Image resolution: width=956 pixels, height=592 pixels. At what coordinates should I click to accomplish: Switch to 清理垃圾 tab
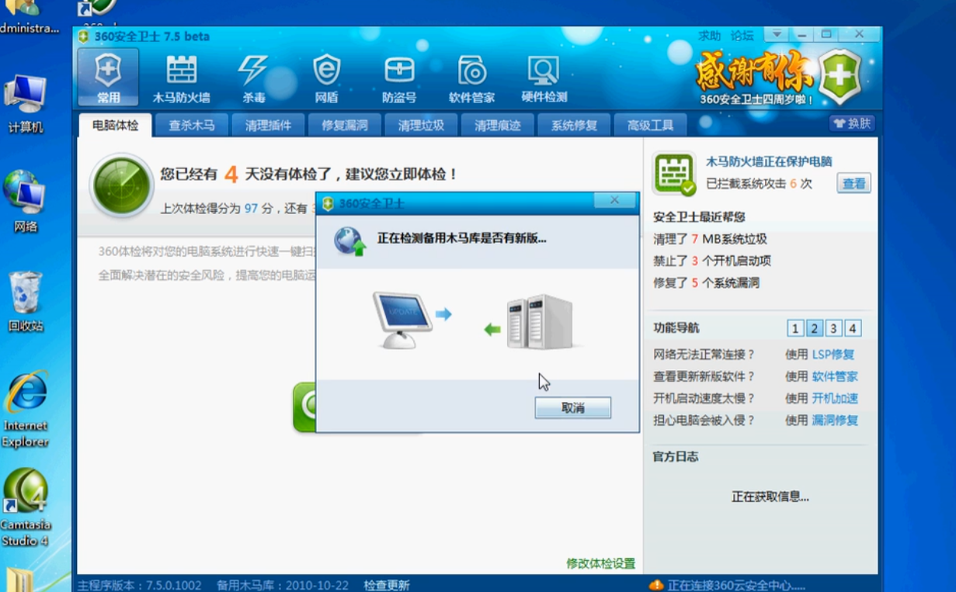click(421, 126)
